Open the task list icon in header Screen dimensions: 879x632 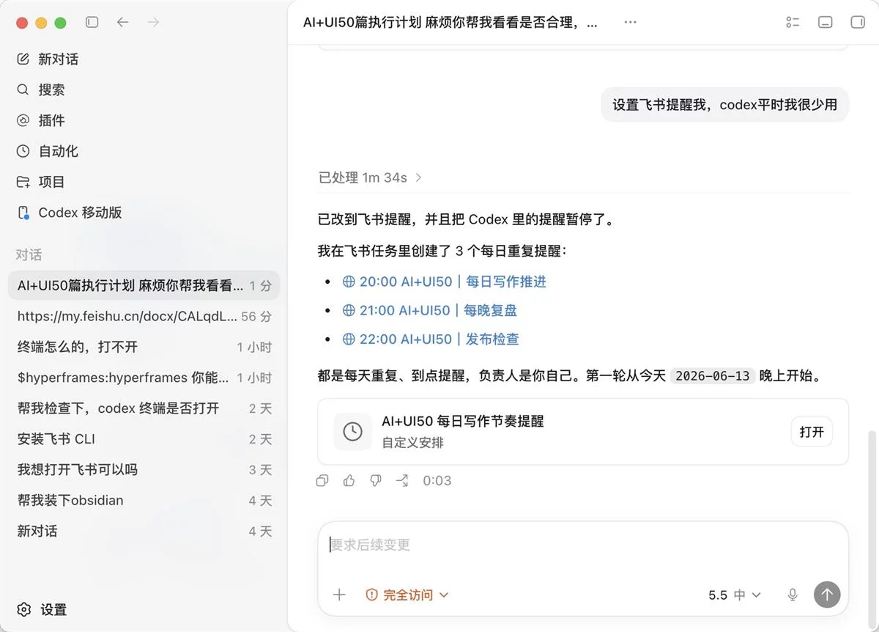tap(793, 23)
